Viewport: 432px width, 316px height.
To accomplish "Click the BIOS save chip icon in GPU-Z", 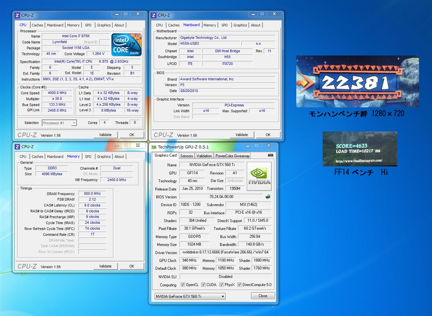I will [x=267, y=196].
